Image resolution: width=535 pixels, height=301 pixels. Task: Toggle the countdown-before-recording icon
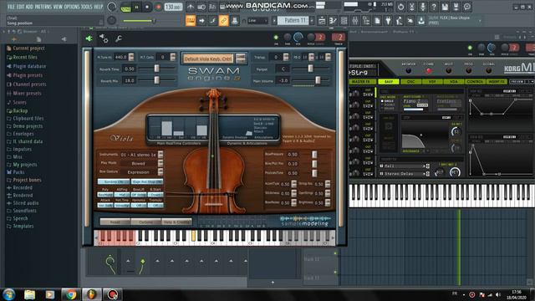[x=212, y=7]
